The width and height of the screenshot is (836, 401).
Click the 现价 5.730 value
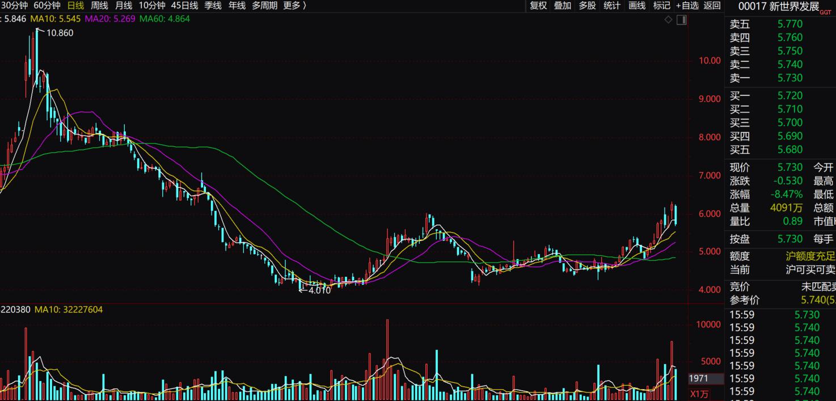[790, 167]
